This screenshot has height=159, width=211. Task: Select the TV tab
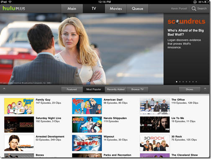[x=94, y=8]
